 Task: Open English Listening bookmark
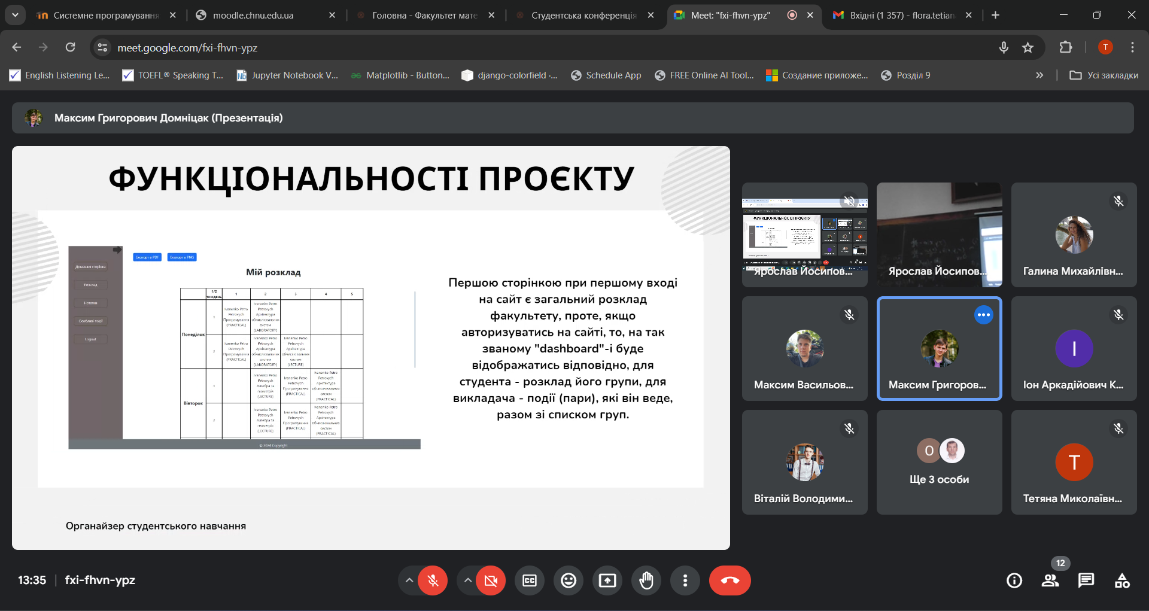(59, 75)
